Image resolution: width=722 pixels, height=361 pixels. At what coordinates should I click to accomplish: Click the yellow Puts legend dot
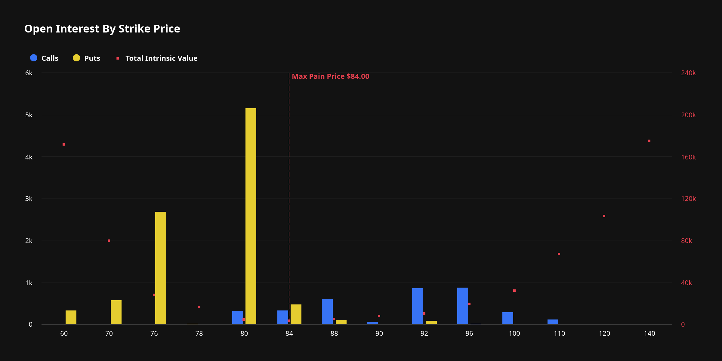point(76,58)
